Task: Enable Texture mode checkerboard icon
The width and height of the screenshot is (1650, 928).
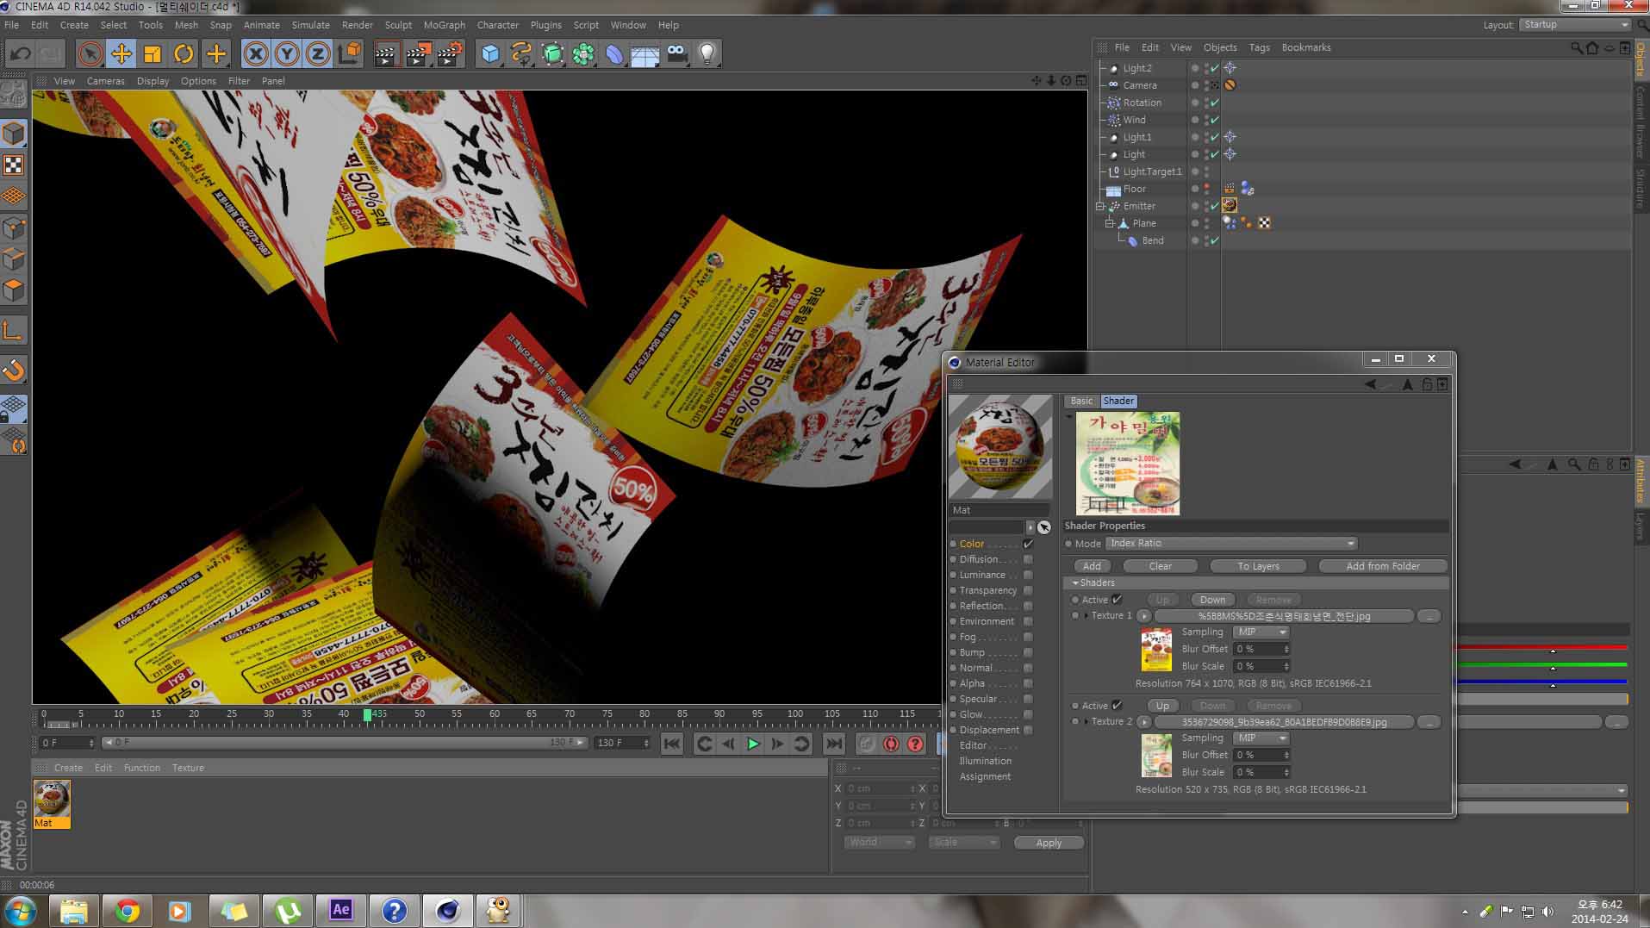Action: point(14,165)
